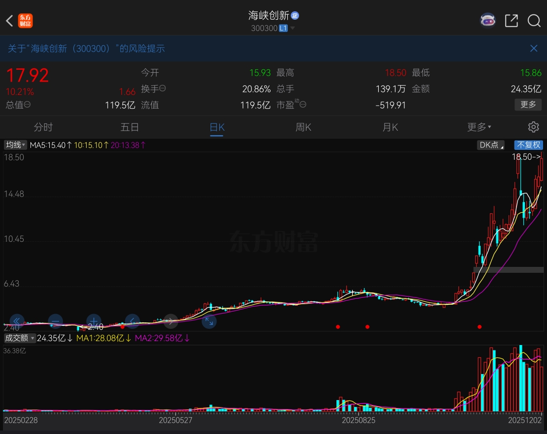The image size is (547, 434).
Task: Click the 20251202 date label
Action: 525,420
